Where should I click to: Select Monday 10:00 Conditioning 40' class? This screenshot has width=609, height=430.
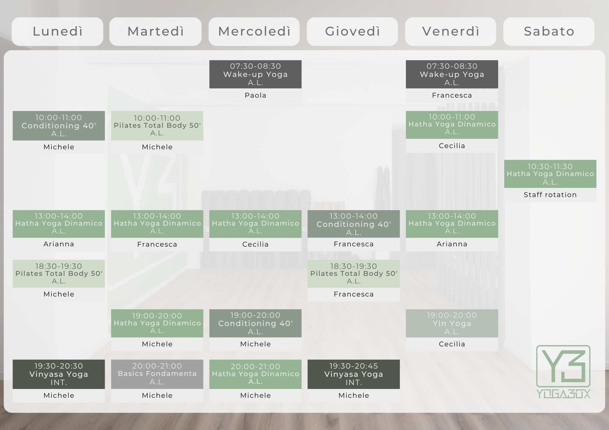59,126
